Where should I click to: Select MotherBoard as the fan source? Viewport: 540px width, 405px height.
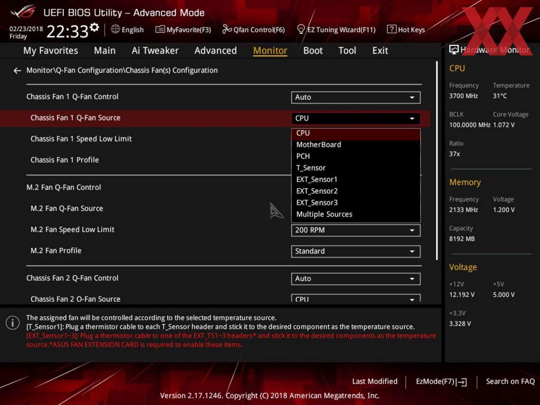click(x=356, y=145)
